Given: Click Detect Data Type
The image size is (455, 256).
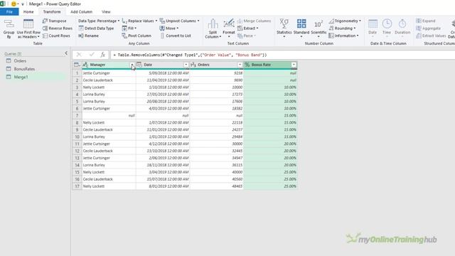Looking at the screenshot, I should click(96, 28).
